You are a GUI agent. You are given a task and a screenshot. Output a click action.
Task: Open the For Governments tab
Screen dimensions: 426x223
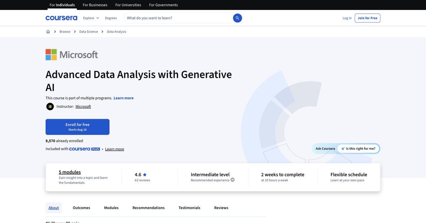click(163, 5)
